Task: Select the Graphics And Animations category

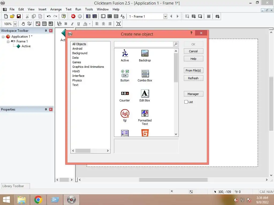Action: 88,67
